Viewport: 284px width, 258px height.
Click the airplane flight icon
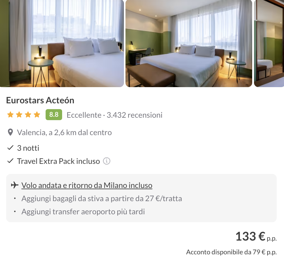15,185
